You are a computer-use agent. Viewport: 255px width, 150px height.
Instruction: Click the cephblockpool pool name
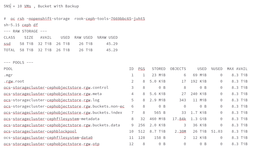tap(40, 131)
